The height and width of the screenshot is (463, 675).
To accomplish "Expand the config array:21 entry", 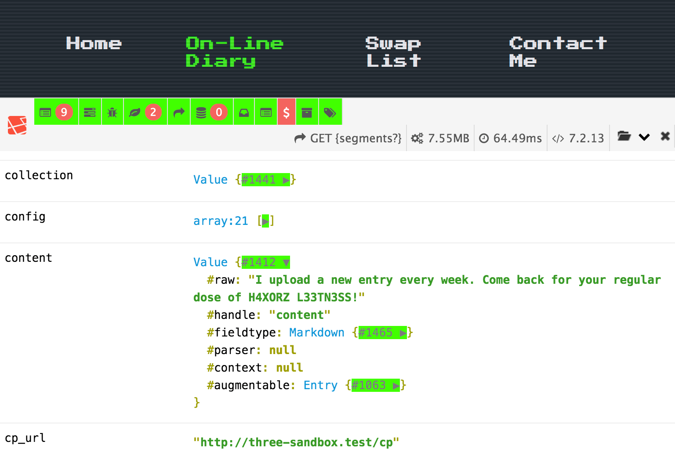I will 265,221.
